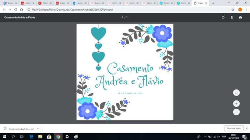
Task: Open the Action Center notifications icon
Action: coord(244,137)
